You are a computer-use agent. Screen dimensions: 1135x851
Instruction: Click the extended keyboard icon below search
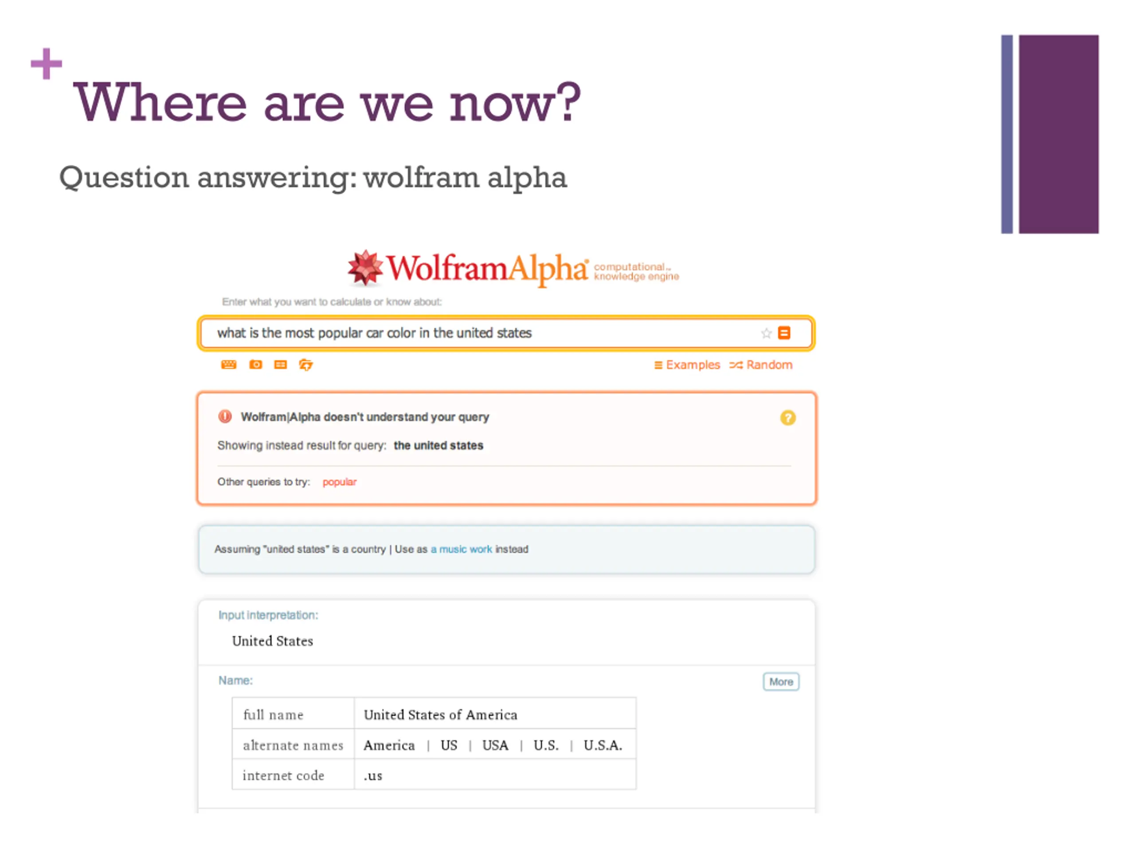click(x=229, y=365)
